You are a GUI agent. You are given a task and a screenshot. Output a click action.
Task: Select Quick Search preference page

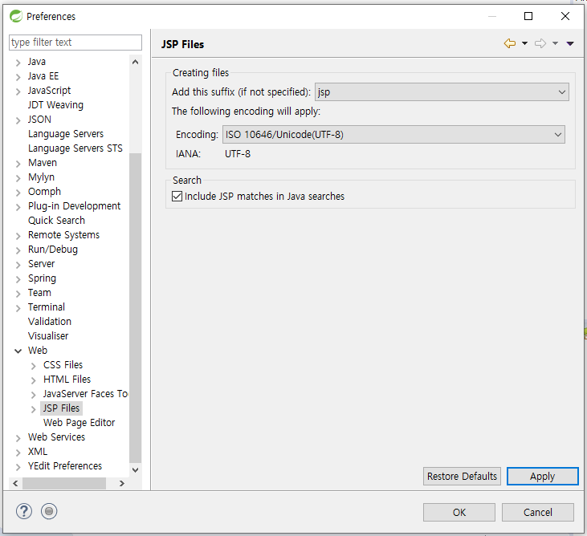coord(56,221)
